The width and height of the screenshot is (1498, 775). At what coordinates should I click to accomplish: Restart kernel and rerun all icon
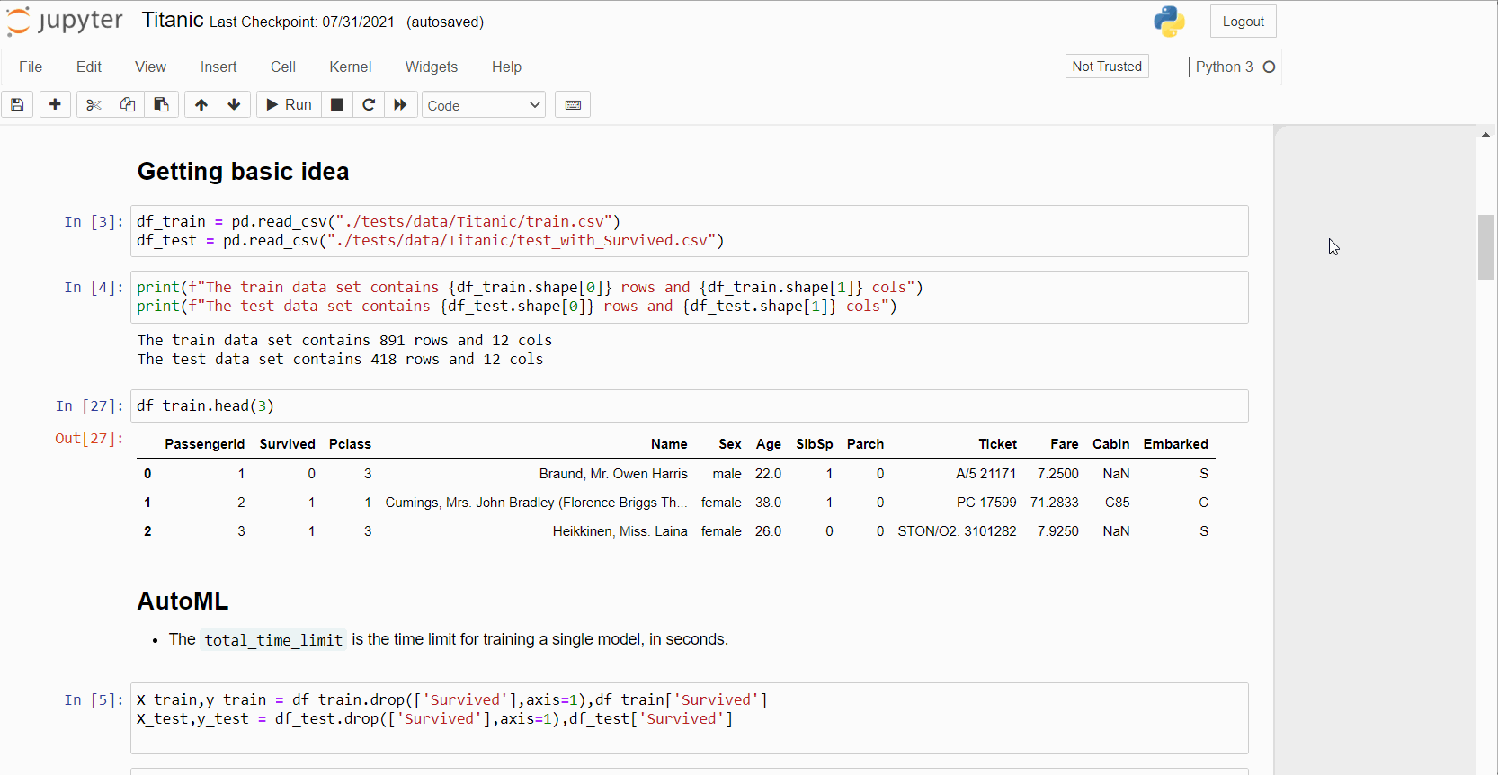tap(401, 105)
